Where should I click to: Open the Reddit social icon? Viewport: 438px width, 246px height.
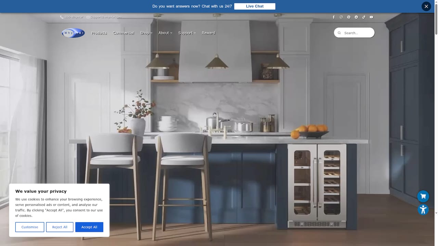click(x=356, y=17)
